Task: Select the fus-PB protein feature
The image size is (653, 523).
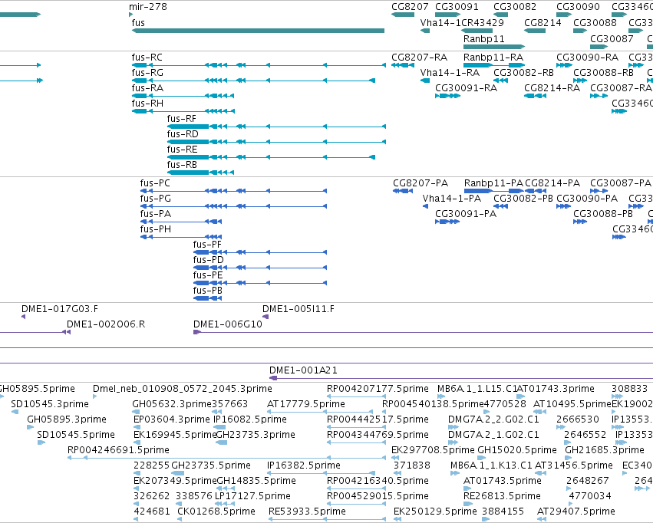Action: pos(208,299)
